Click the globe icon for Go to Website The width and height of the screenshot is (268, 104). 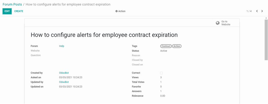218,23
